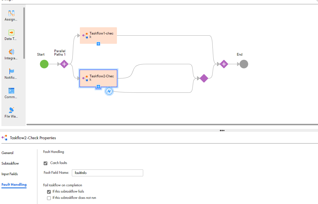Enable 'If this subtaskflow does not run'
Screen dimensions: 318x204
click(x=49, y=198)
